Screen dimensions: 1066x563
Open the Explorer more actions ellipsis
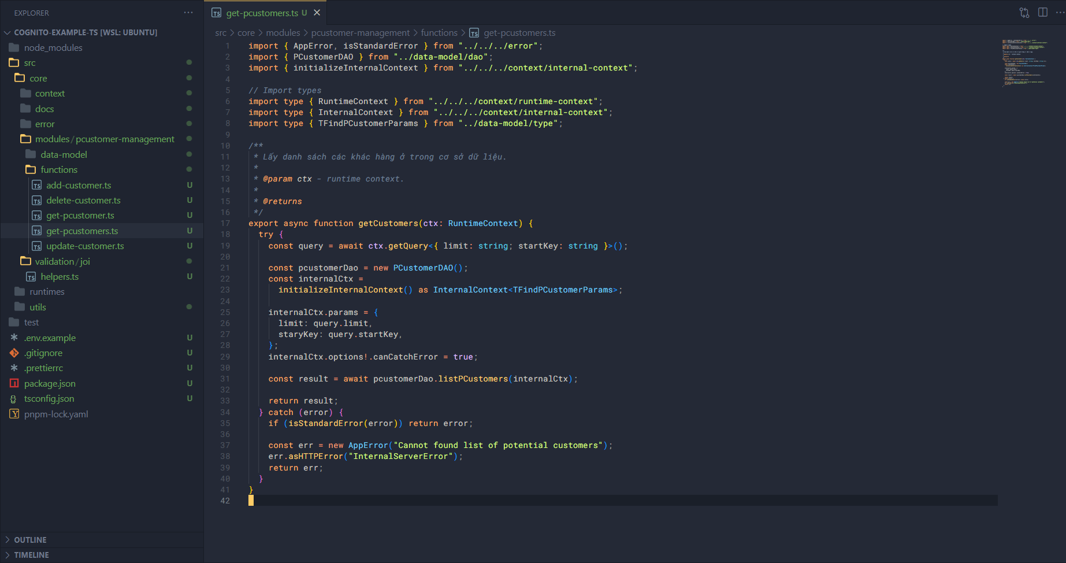tap(188, 13)
